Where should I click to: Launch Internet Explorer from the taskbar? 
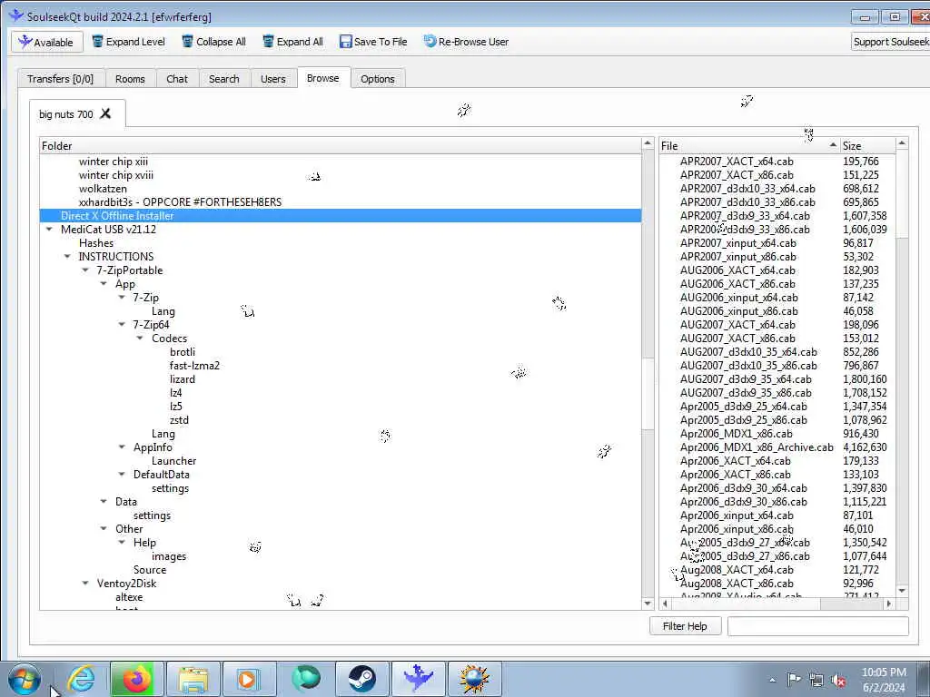81,679
